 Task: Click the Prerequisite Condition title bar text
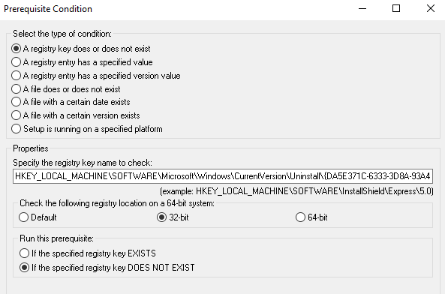tap(48, 9)
